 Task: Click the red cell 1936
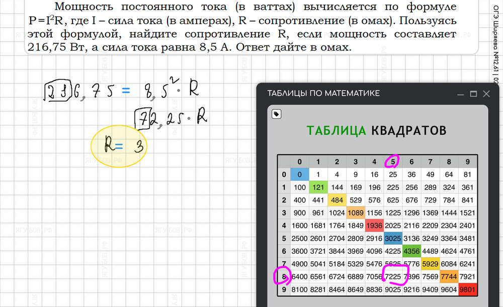tap(373, 226)
